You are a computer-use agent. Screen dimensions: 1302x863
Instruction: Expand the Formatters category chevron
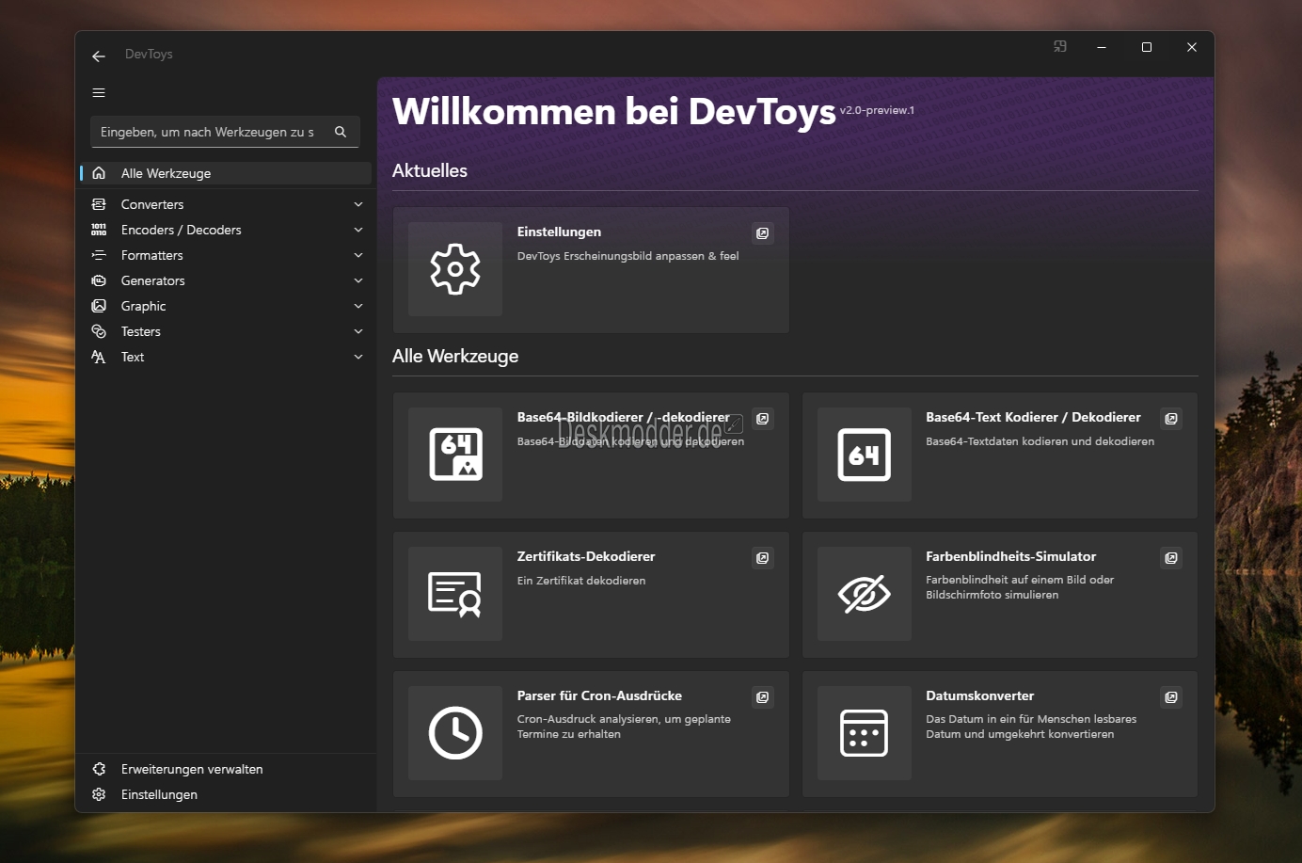(x=358, y=255)
